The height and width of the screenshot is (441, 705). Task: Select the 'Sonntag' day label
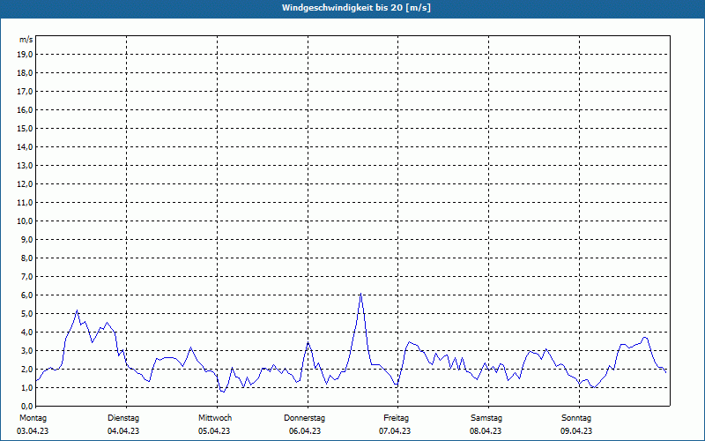[576, 418]
